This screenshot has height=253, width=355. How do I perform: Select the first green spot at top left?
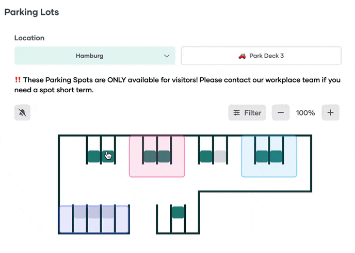93,156
